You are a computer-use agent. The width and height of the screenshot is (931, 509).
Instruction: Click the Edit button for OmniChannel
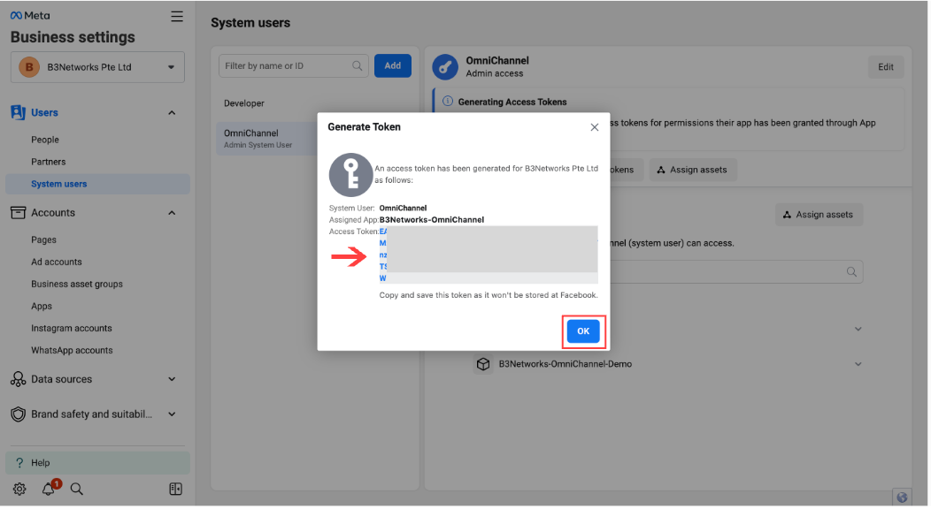point(885,67)
